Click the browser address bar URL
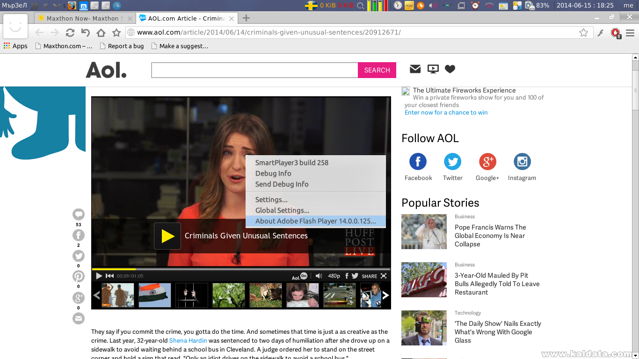 point(269,32)
